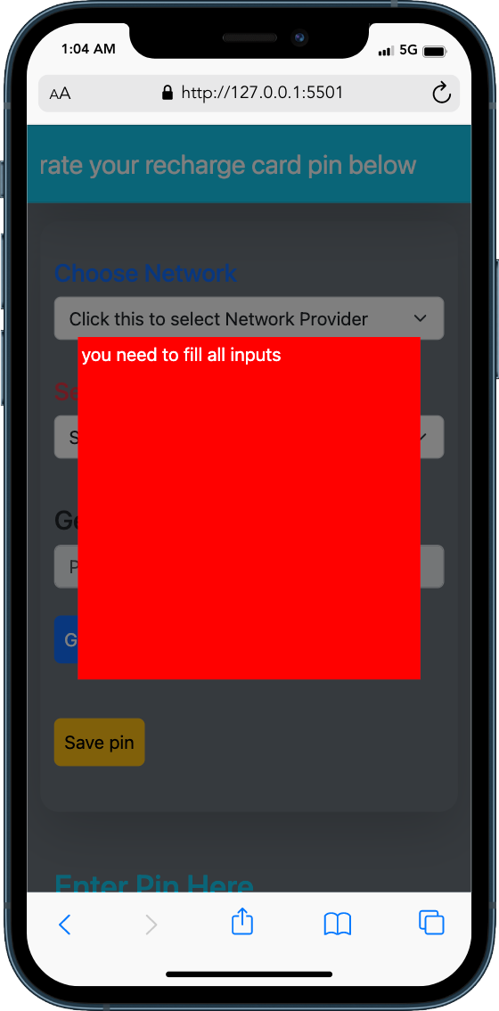Tap the teal header banner text
Image resolution: width=499 pixels, height=1011 pixels.
coord(228,165)
